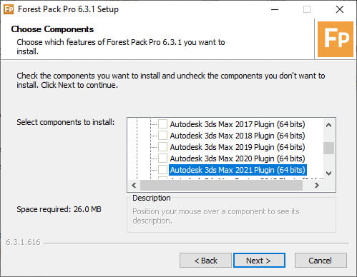Screen dimensions: 357x277
Task: Enable the 3ds Max 2018 Plugin checkbox
Action: click(x=162, y=136)
